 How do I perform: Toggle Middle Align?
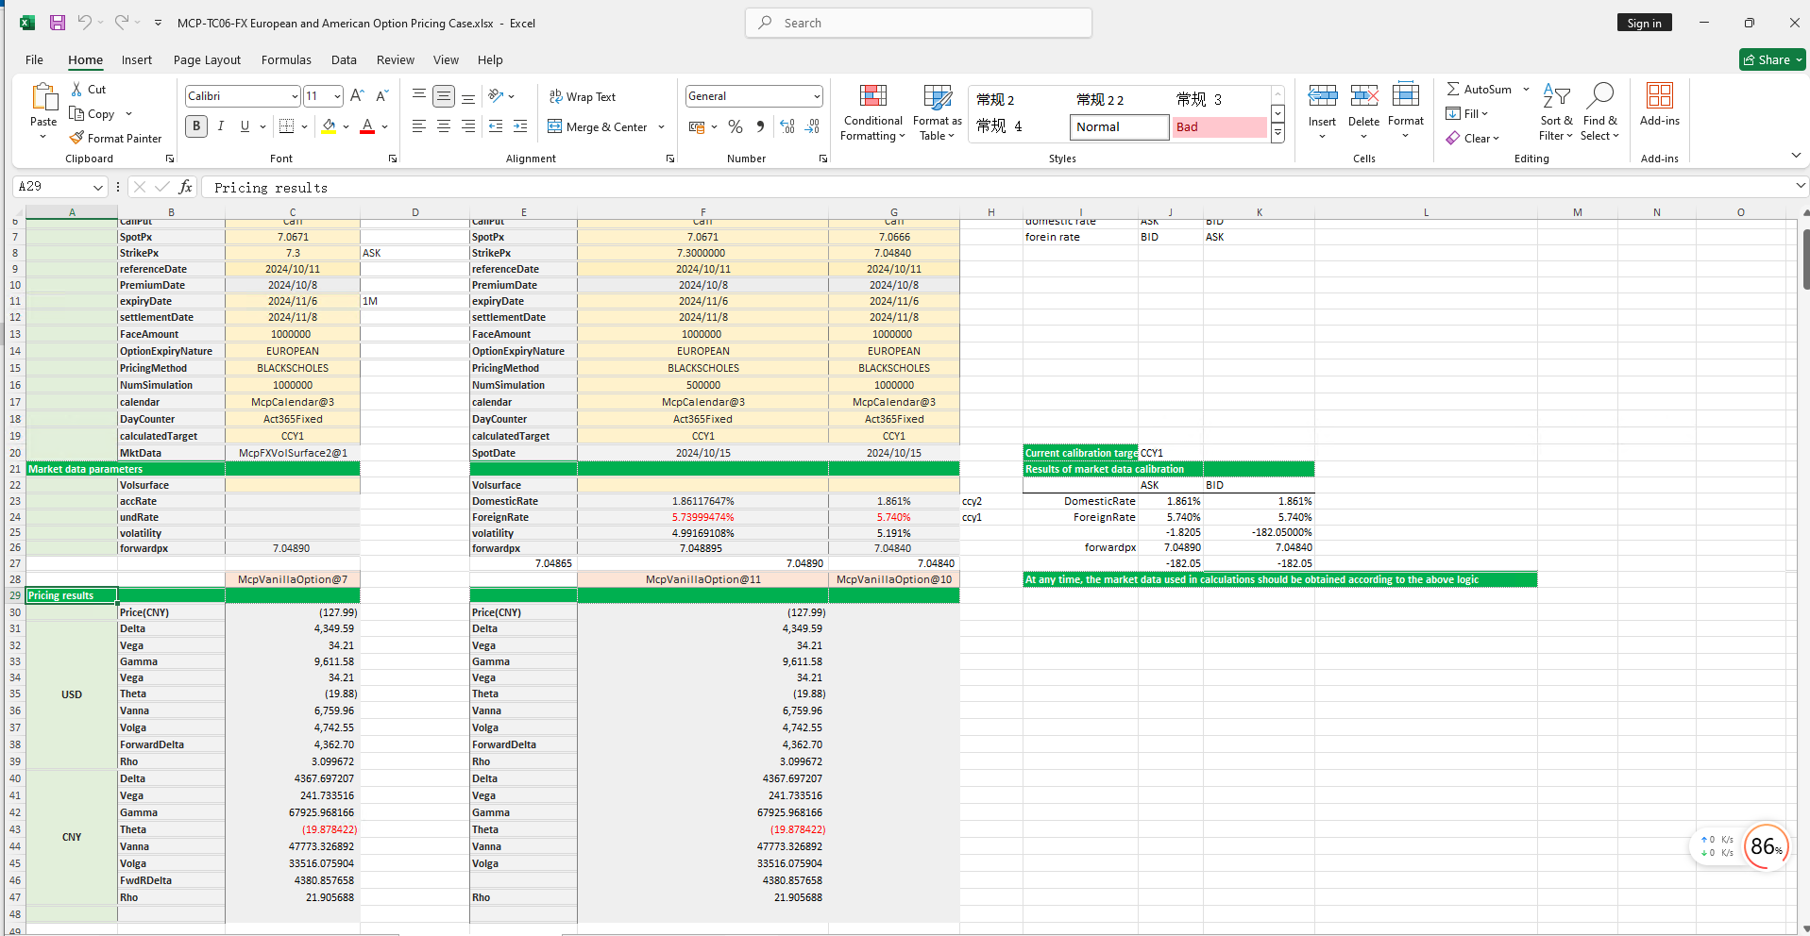click(x=444, y=95)
